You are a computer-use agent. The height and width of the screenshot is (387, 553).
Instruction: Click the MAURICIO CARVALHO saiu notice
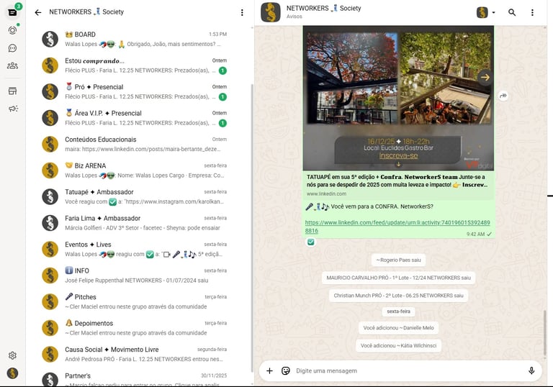(x=398, y=278)
